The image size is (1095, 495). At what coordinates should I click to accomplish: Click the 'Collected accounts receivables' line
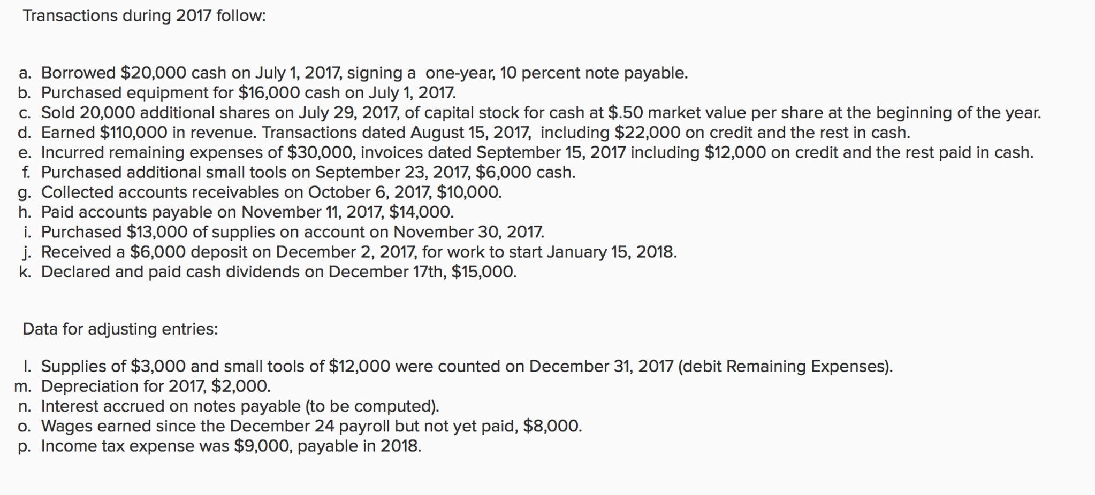(260, 192)
